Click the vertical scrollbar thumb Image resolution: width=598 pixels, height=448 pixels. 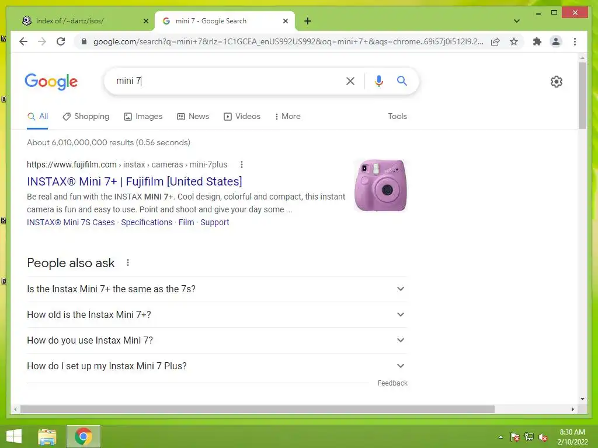(x=582, y=95)
